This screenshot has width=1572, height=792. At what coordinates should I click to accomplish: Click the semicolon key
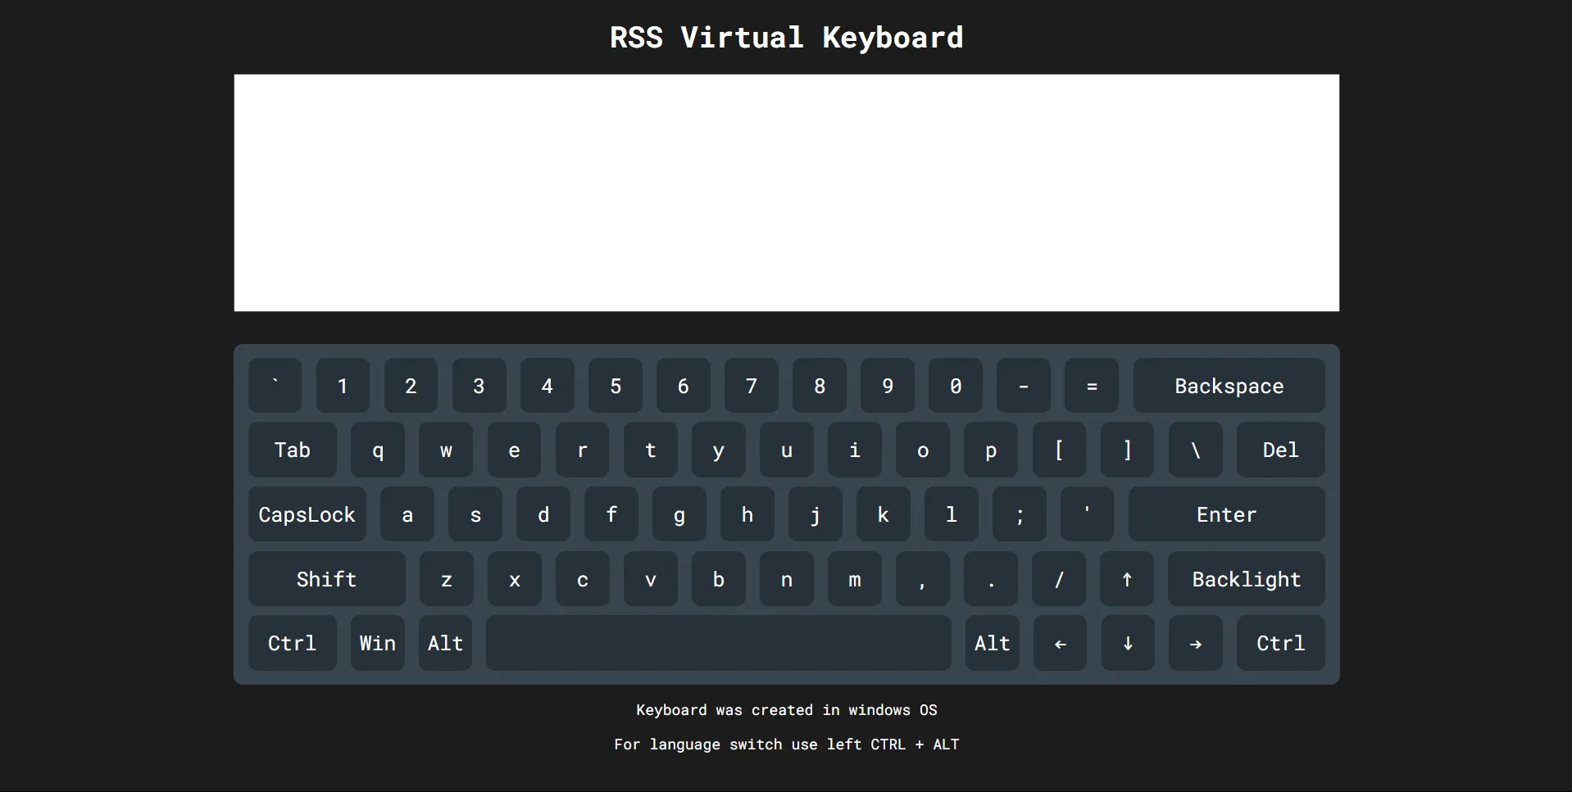click(1020, 514)
